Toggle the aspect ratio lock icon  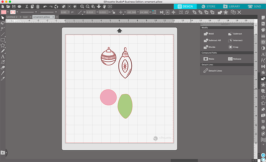(114, 12)
